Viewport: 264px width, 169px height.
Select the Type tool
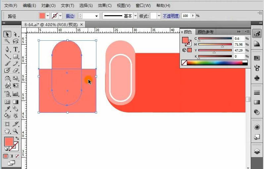point(15,49)
